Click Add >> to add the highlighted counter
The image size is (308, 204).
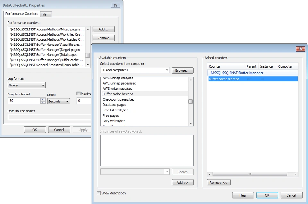(183, 182)
